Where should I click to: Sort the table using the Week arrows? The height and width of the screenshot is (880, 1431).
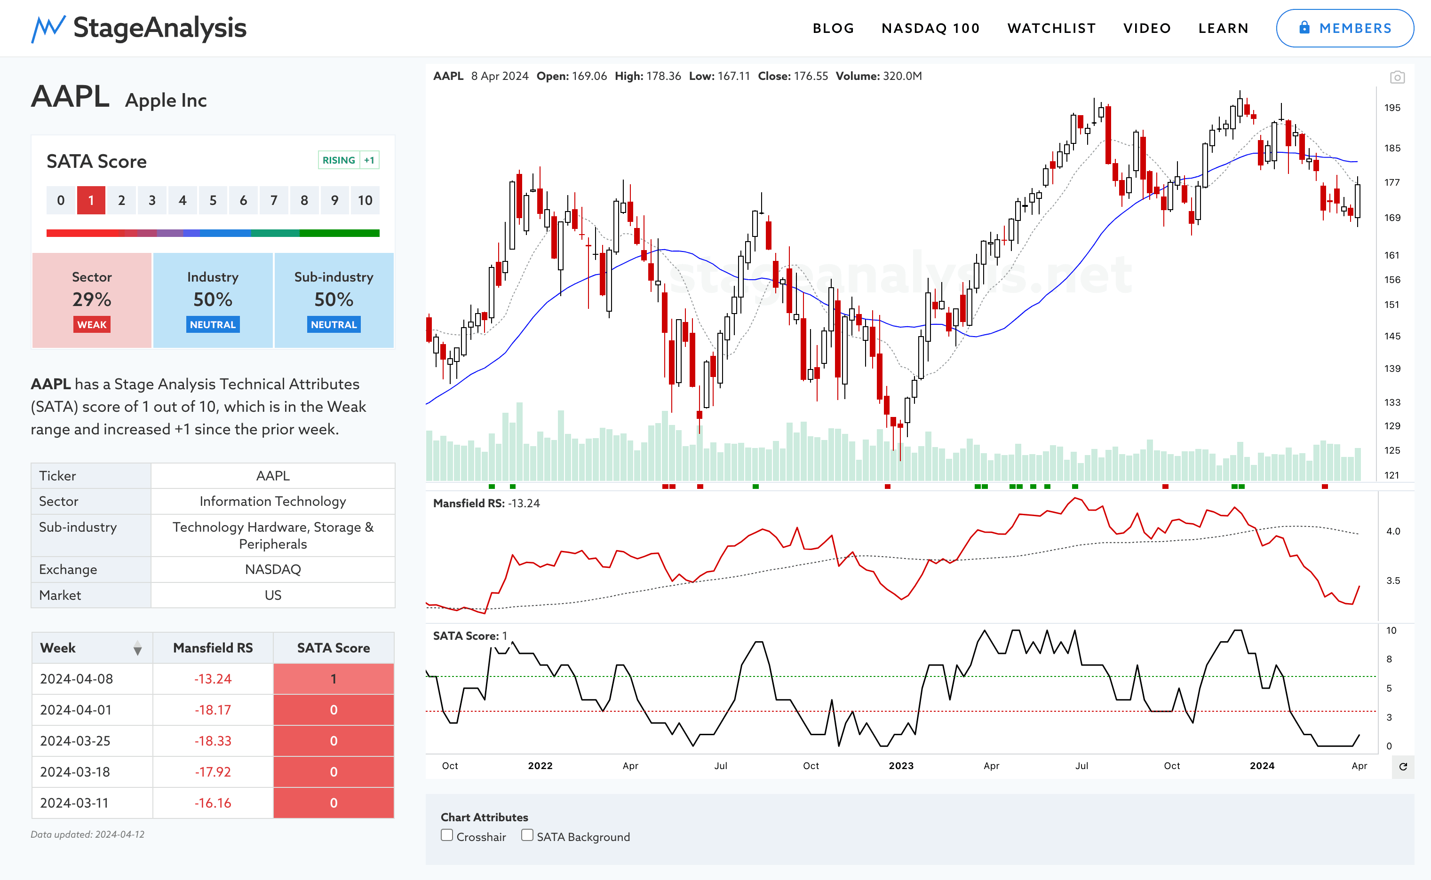pos(137,648)
